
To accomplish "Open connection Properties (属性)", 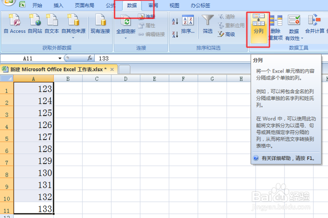I will point(147,25).
